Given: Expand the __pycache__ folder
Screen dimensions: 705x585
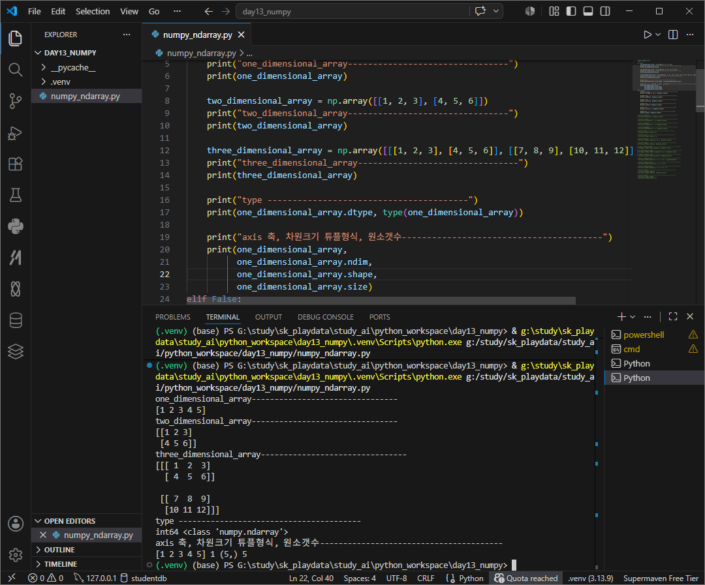Looking at the screenshot, I should 86,67.
